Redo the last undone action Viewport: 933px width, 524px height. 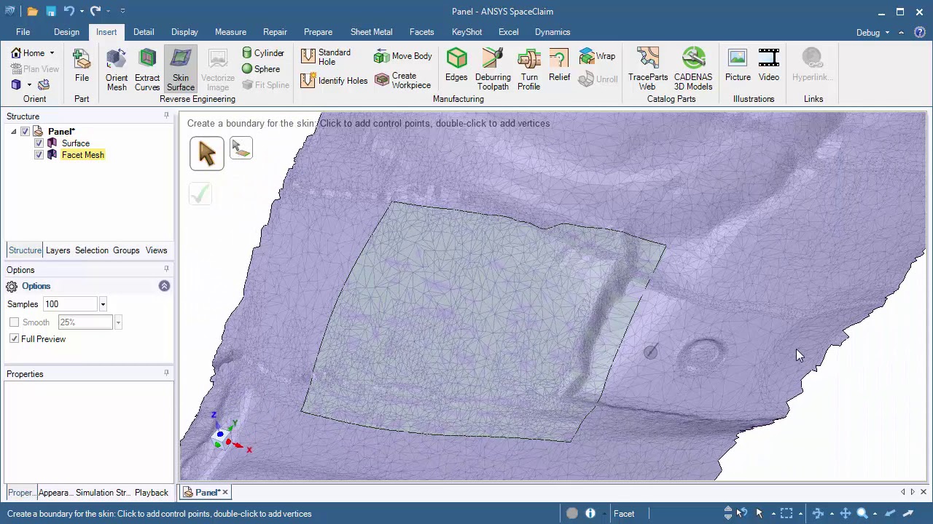[95, 11]
